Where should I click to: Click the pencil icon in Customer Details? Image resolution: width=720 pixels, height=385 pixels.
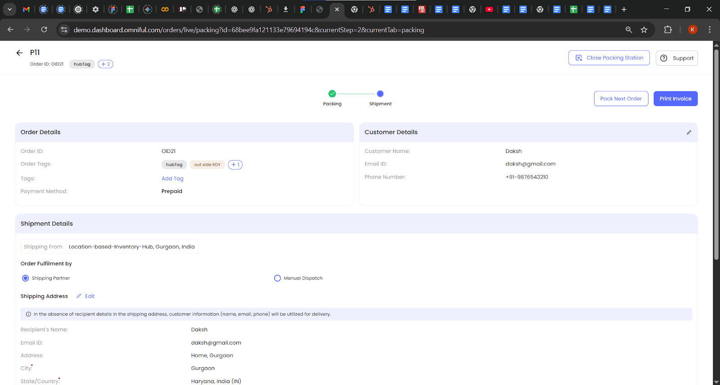point(688,132)
